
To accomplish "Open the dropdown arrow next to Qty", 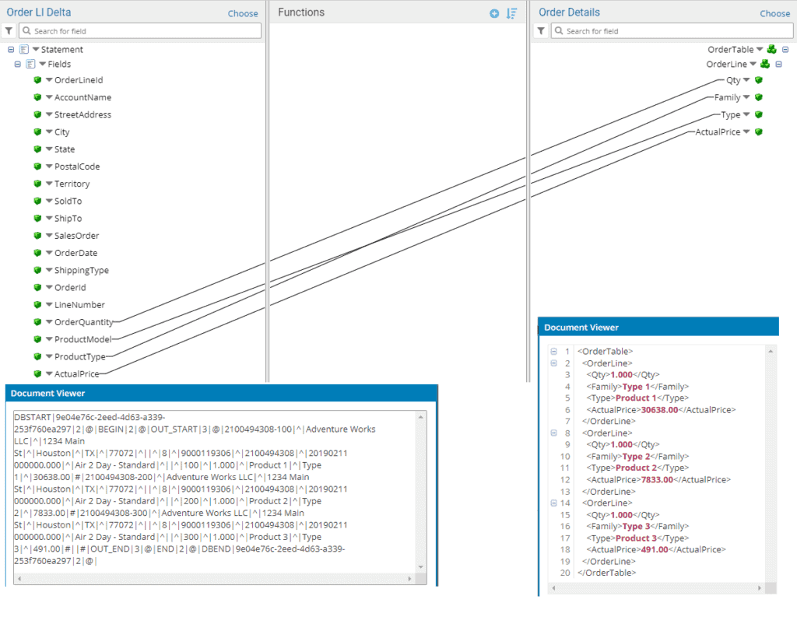I will pos(746,80).
